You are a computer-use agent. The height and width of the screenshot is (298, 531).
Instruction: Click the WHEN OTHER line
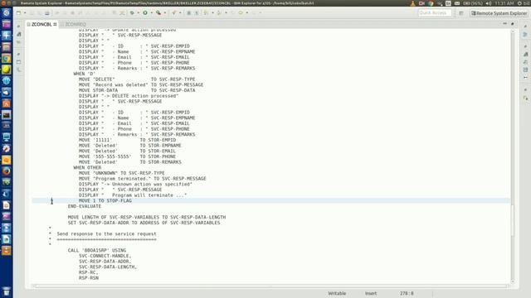pyautogui.click(x=87, y=167)
